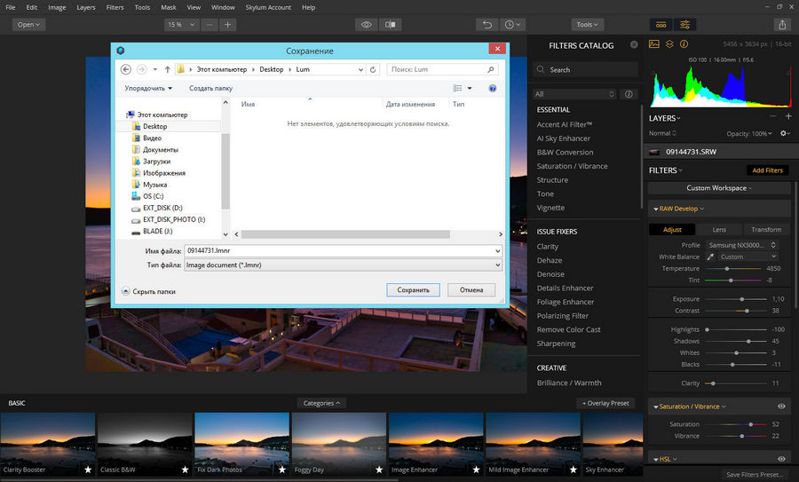Select the layers stack icon
The height and width of the screenshot is (482, 799).
pos(669,44)
